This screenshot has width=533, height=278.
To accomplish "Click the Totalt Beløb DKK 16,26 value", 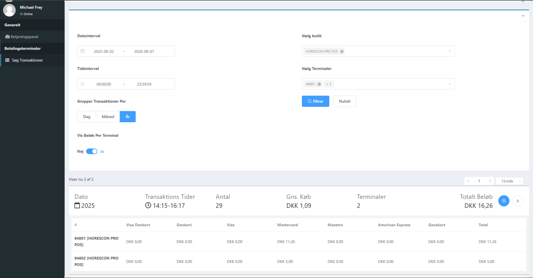I will click(479, 206).
